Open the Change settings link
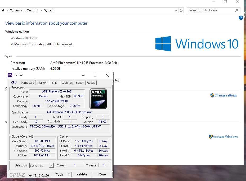The image size is (246, 181). click(x=226, y=95)
